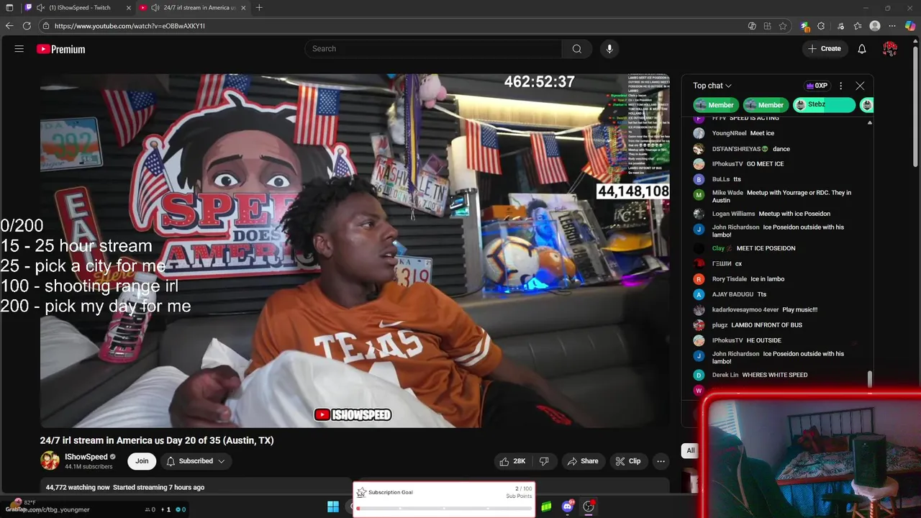
Task: Click the browser address bar URL
Action: pyautogui.click(x=130, y=26)
